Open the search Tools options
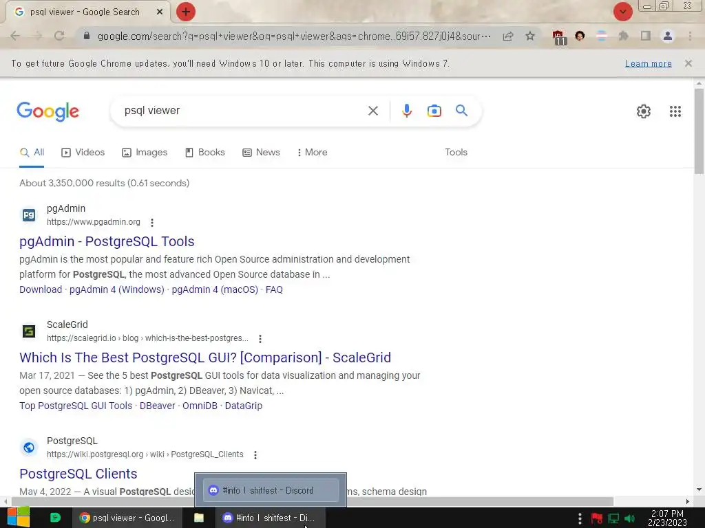This screenshot has width=705, height=528. (456, 152)
